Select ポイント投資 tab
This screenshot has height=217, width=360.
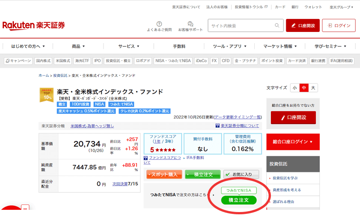point(272,61)
